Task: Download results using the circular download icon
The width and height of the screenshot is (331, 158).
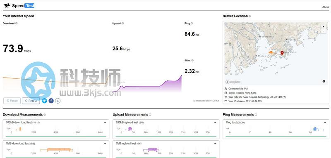Action: [58, 101]
